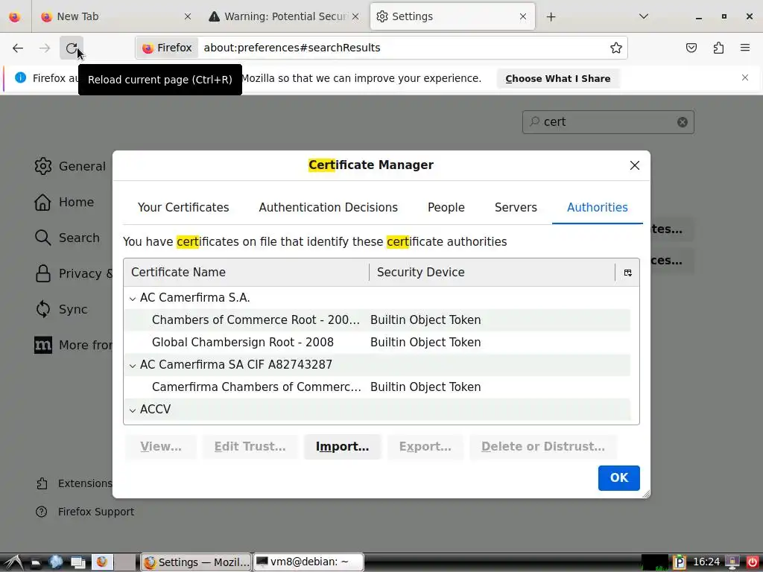Click the show desktop taskbar icon
The image size is (763, 572).
coord(77,563)
